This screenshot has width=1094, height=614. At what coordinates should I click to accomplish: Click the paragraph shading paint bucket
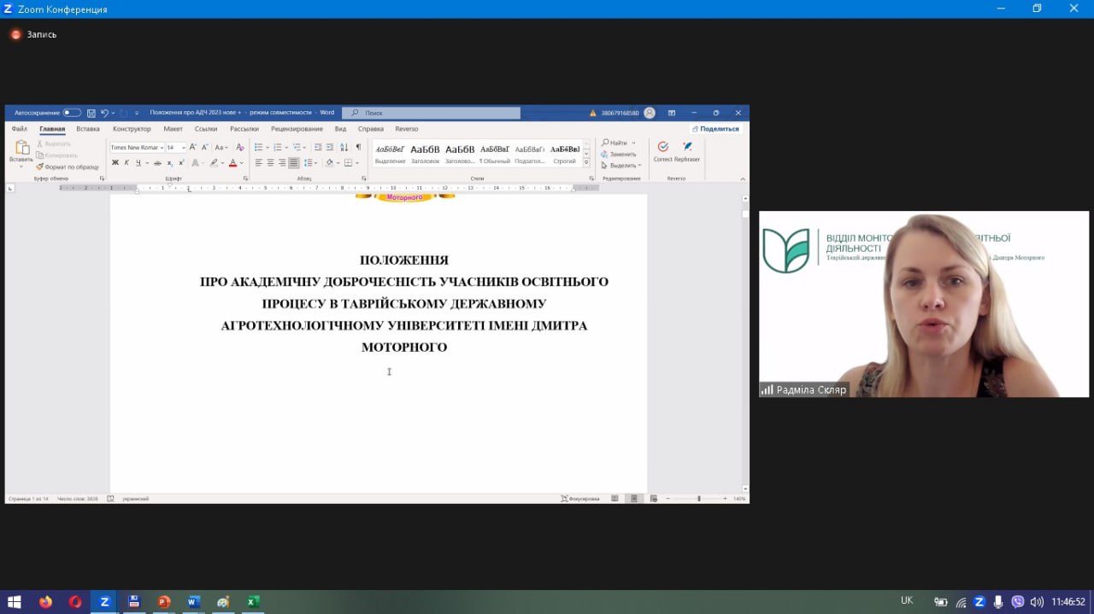329,162
